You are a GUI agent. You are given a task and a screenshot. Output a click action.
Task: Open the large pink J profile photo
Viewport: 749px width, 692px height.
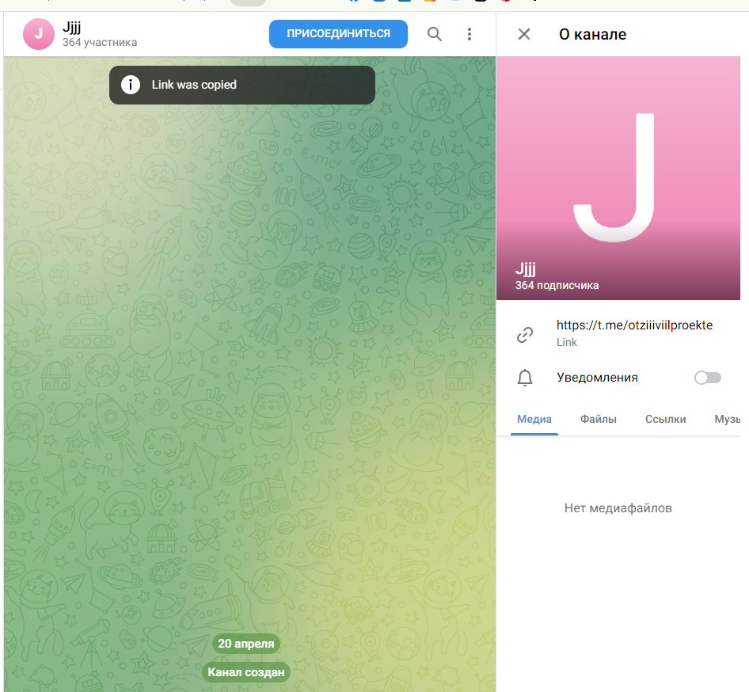618,178
